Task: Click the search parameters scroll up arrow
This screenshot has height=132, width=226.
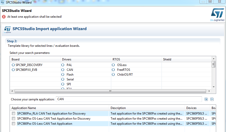Action: 214,59
